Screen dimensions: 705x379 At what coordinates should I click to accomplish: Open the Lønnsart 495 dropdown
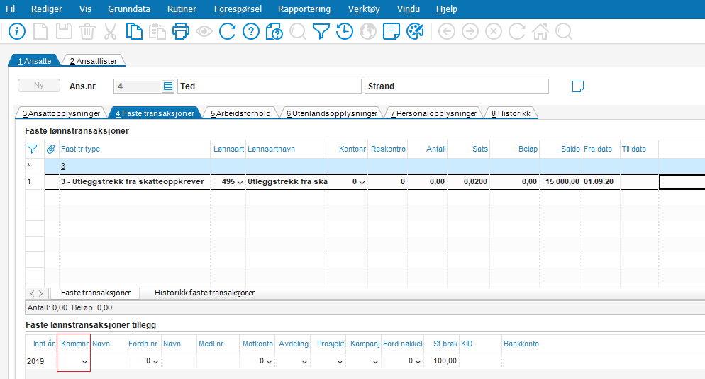[240, 182]
